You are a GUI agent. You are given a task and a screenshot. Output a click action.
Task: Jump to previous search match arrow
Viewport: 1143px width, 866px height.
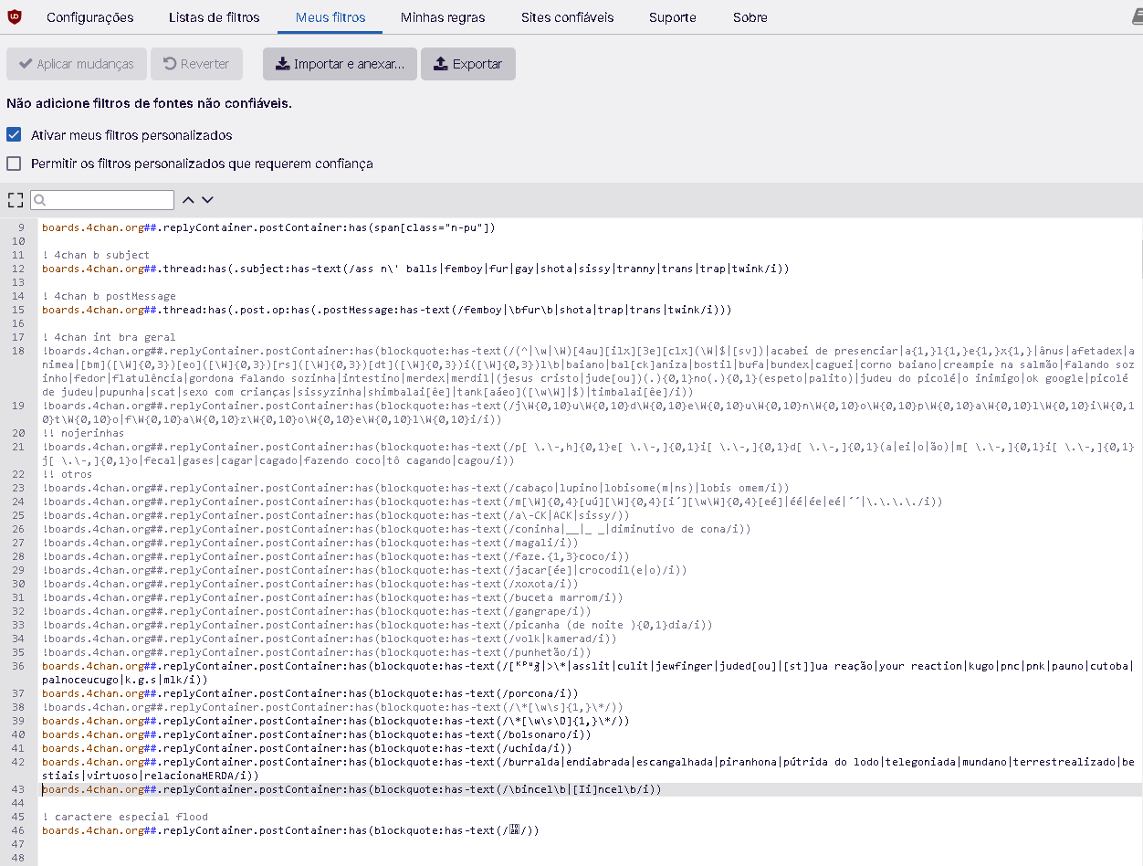point(188,199)
